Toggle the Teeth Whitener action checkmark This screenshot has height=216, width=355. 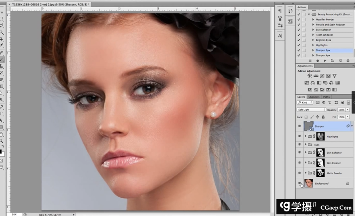298,35
